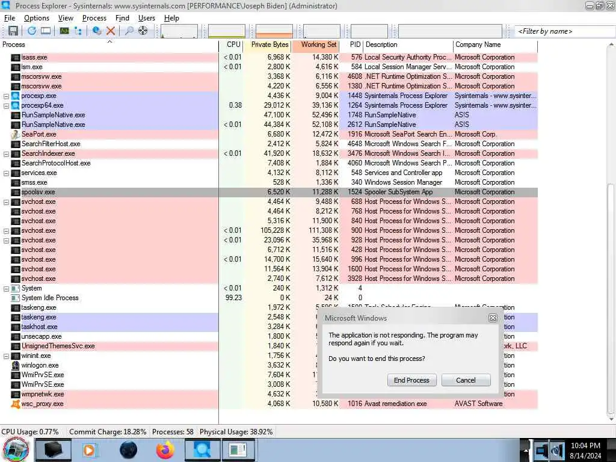Open the System Information graph icon
Viewport: 616px width, 462px height.
[x=64, y=31]
